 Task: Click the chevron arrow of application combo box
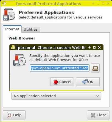pyautogui.click(x=97, y=96)
